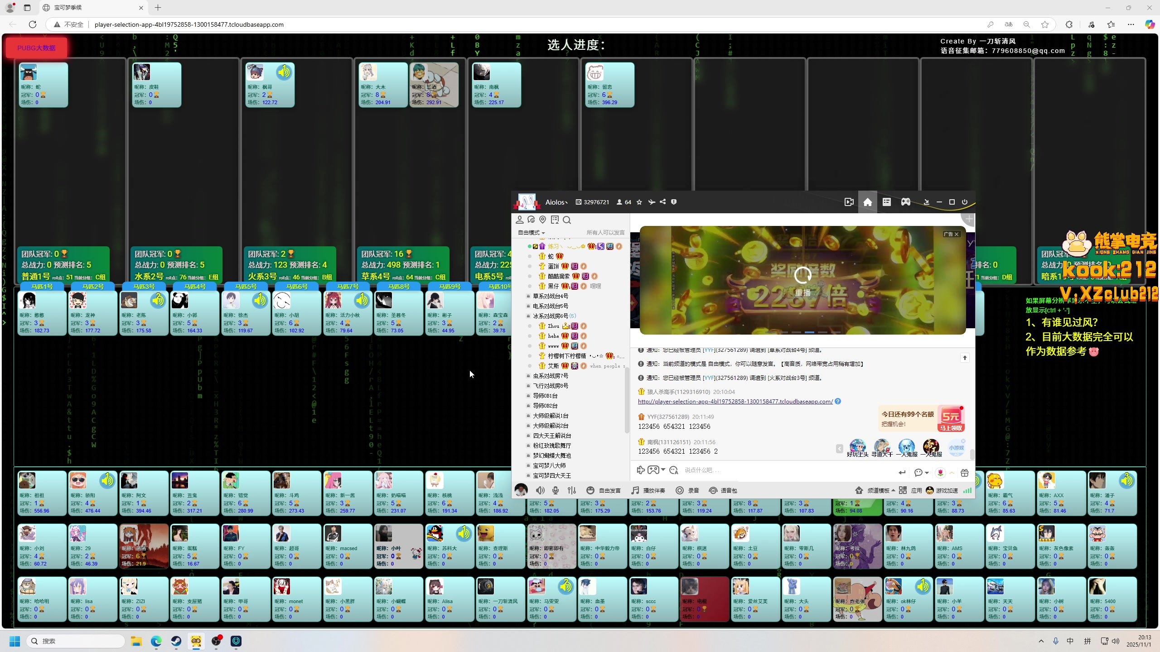Expand the Aiolos channel name dropdown

point(556,202)
